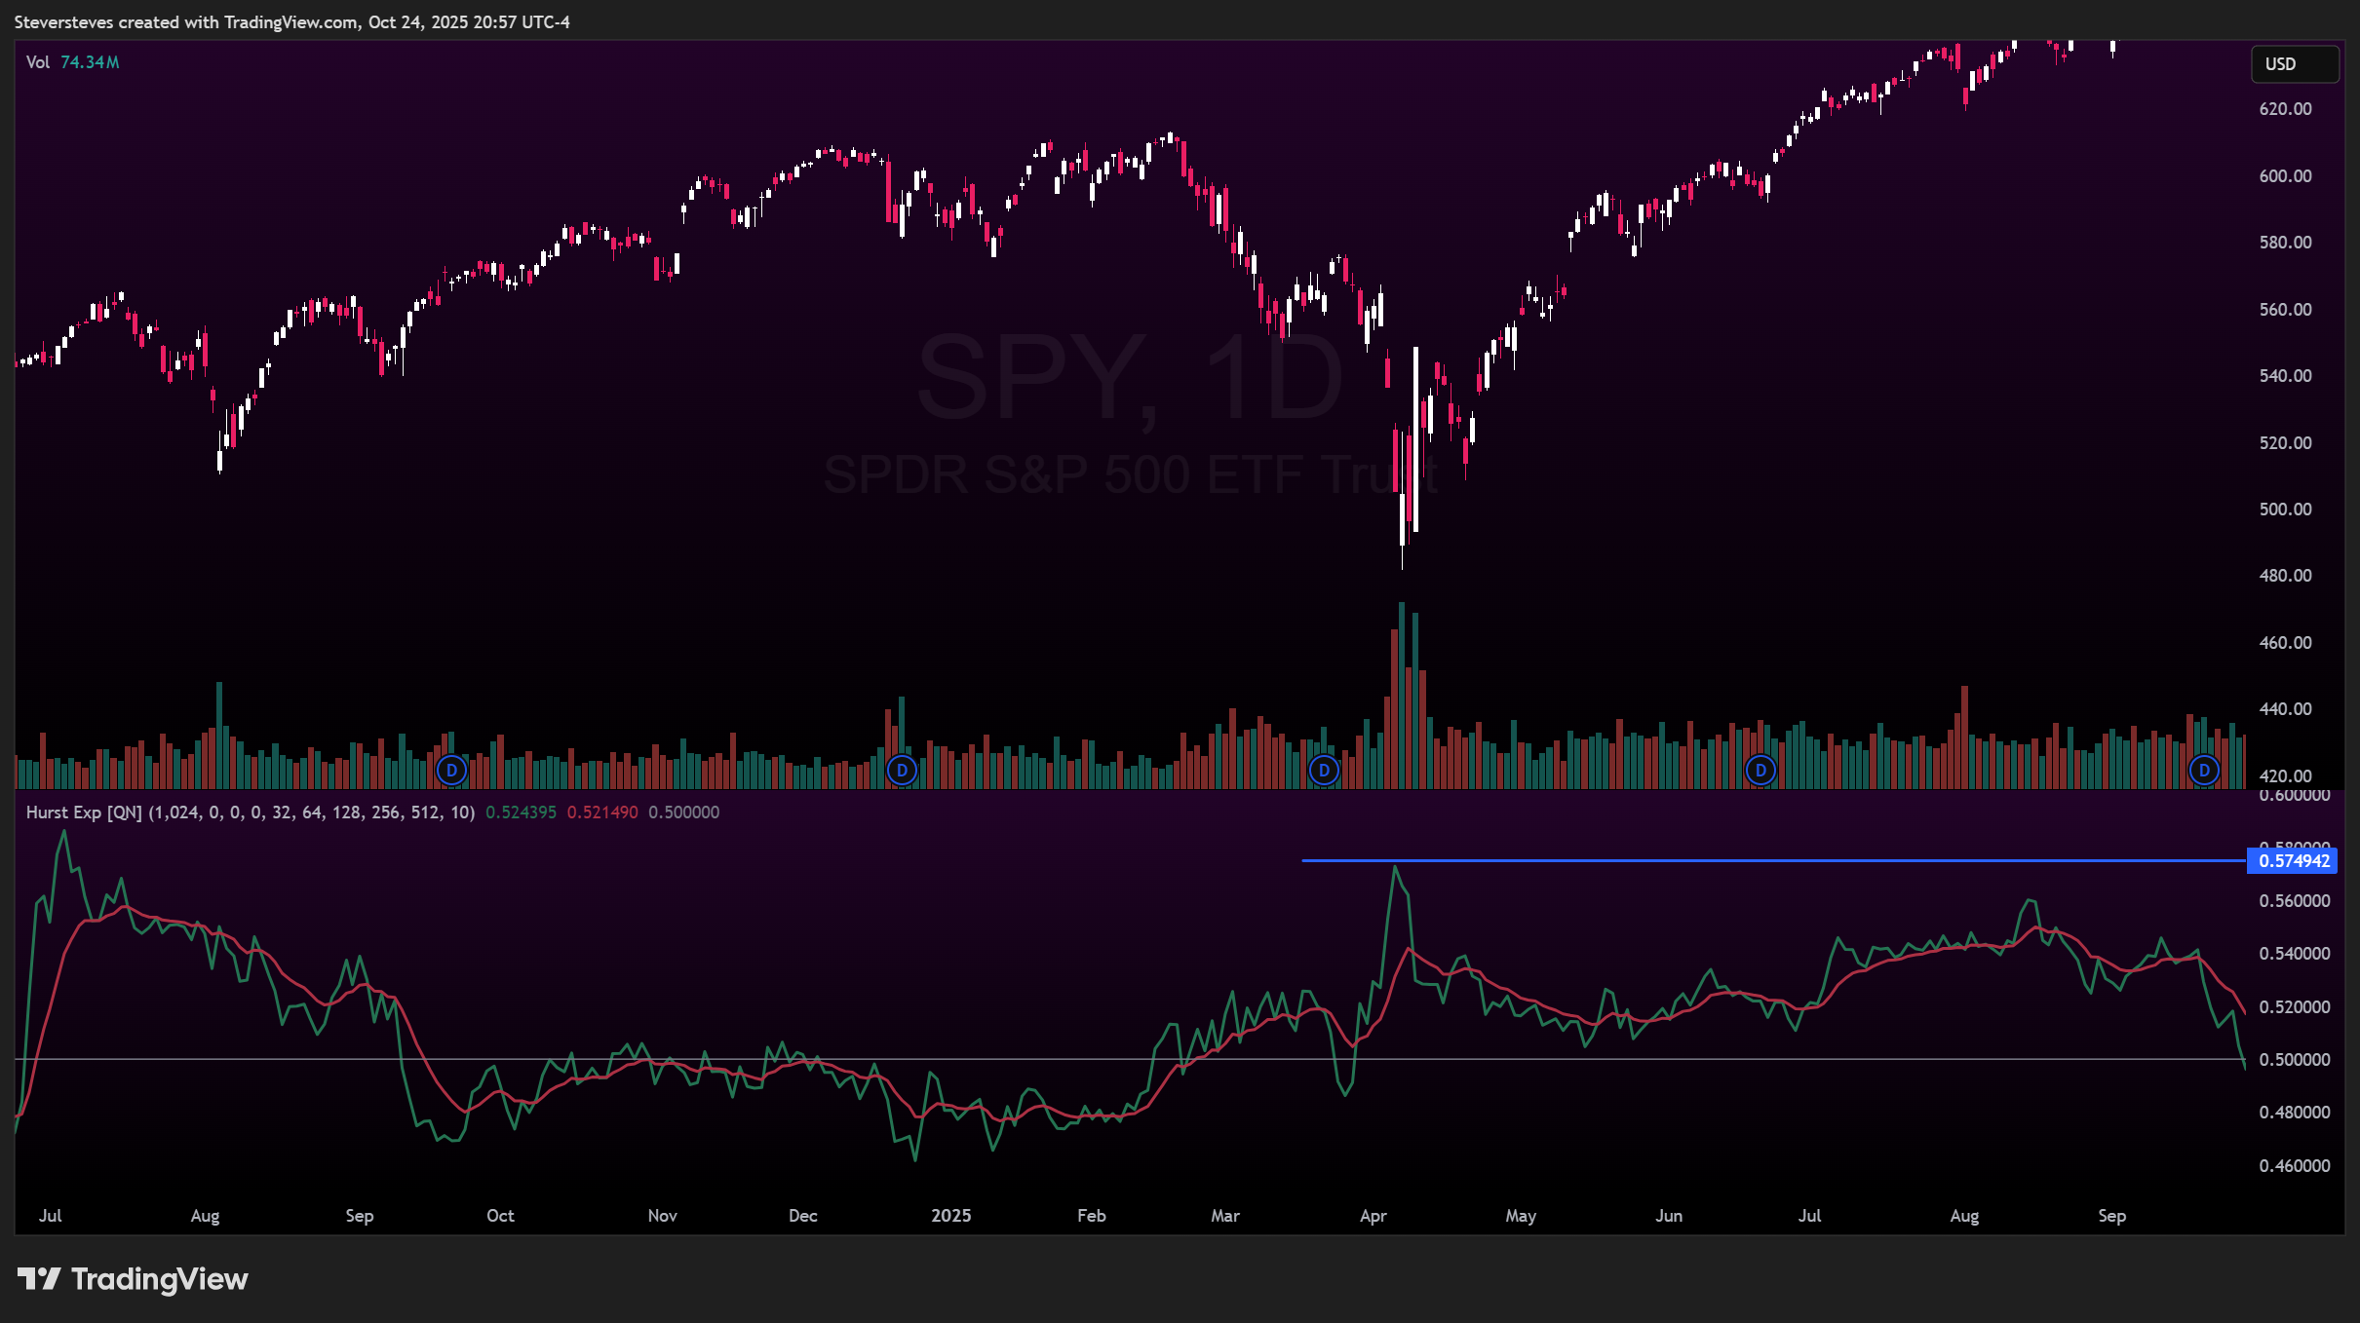Click the 540.00 price axis label
The width and height of the screenshot is (2360, 1323).
tap(2285, 376)
